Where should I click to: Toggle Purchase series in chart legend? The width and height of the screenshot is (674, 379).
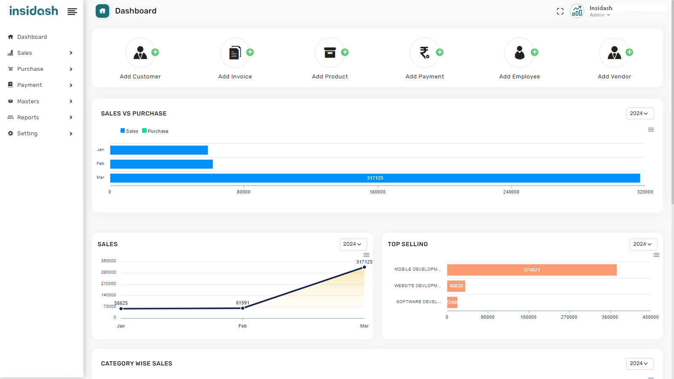[155, 131]
